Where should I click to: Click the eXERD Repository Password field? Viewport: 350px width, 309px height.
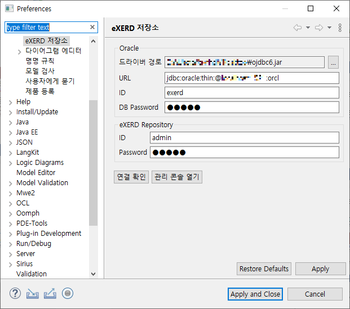click(245, 153)
